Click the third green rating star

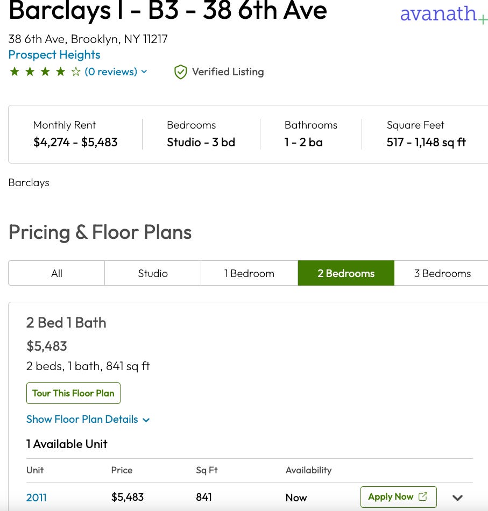pos(45,72)
